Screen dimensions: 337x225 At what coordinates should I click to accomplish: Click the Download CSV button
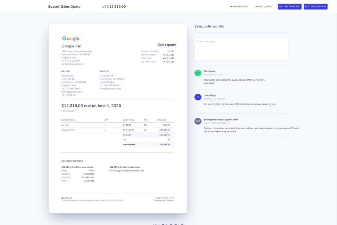(263, 7)
